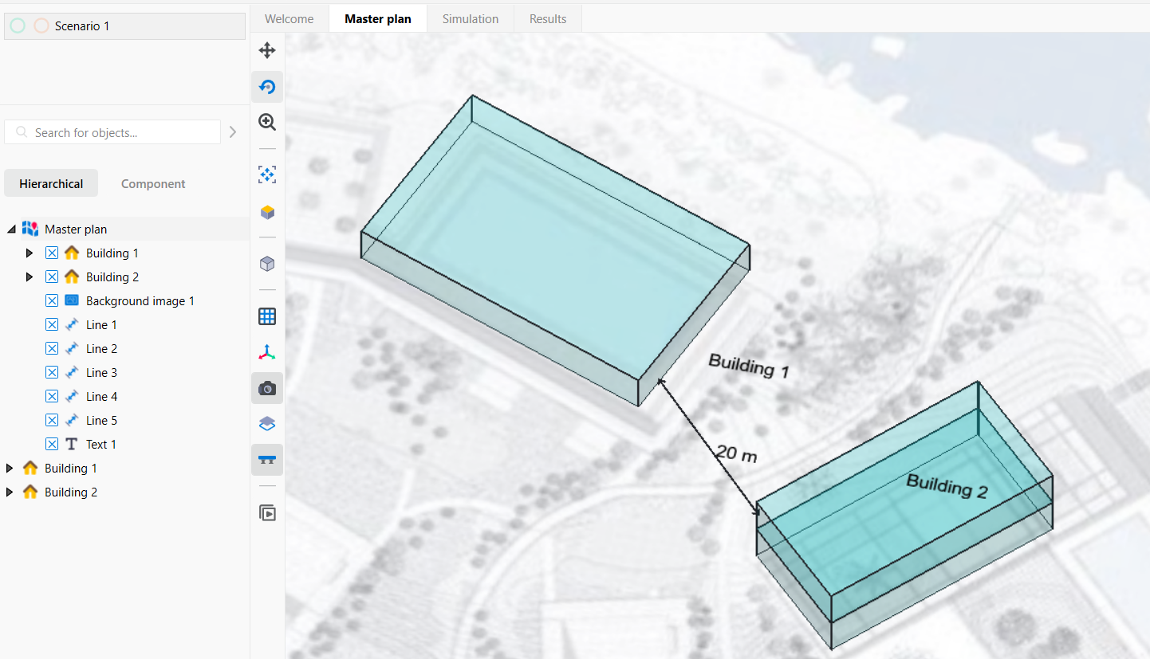Collapse the Master plan tree node
This screenshot has height=659, width=1150.
point(11,229)
